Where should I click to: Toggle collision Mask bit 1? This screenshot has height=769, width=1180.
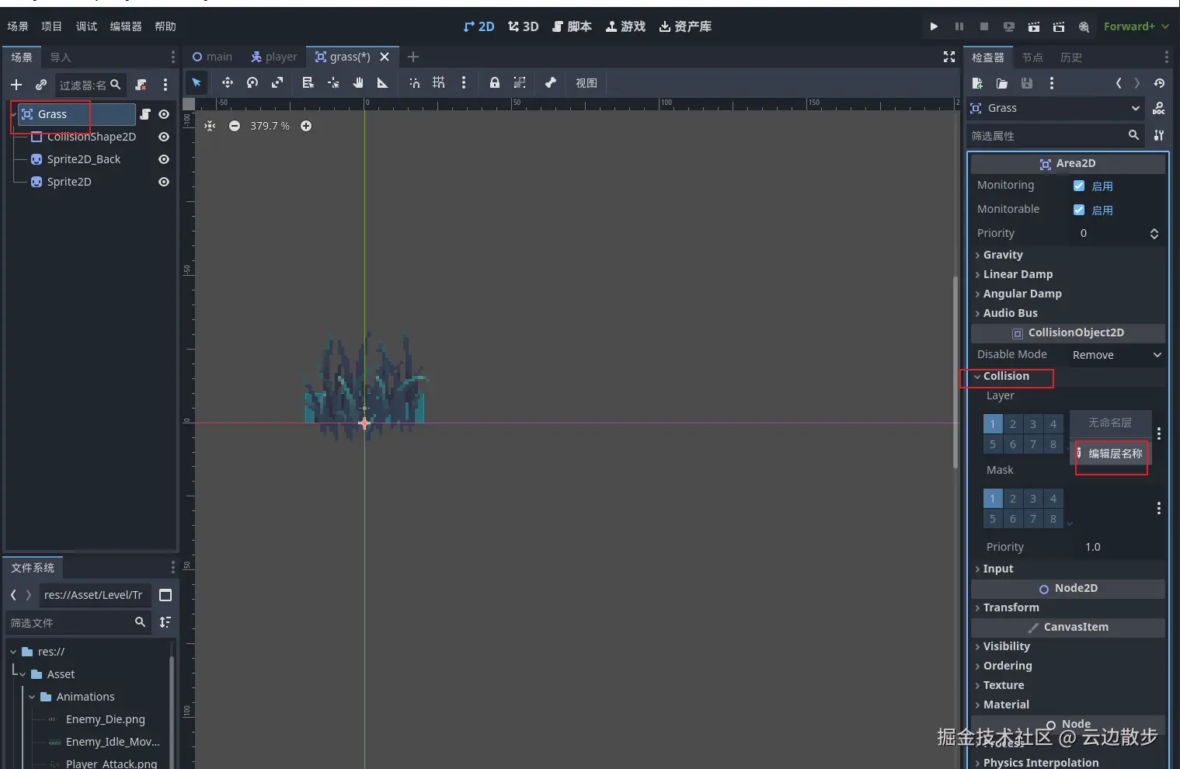[x=993, y=499]
